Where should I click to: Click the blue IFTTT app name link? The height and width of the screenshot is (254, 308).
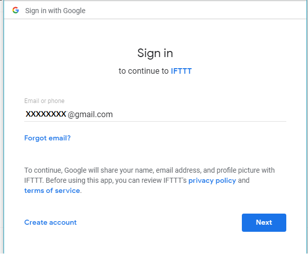coord(181,71)
